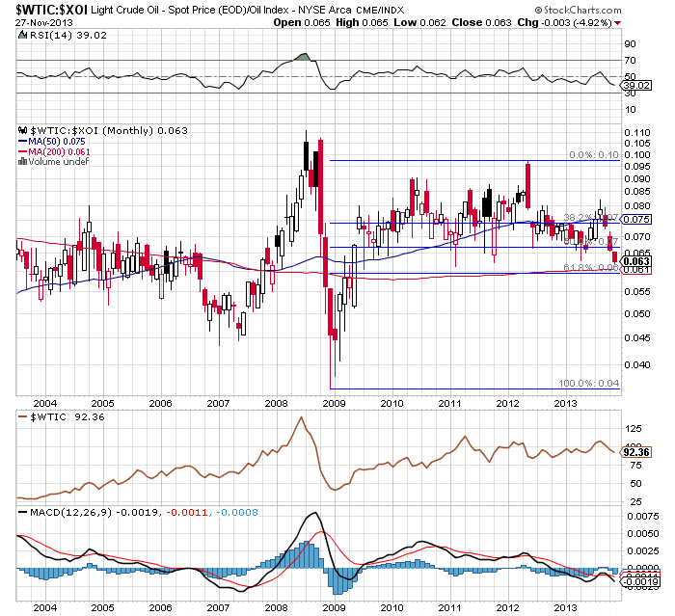
Task: Click the blue -0.0008 MACD histogram value
Action: 237,512
